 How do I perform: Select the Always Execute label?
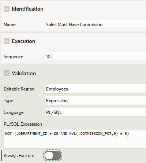[19, 156]
